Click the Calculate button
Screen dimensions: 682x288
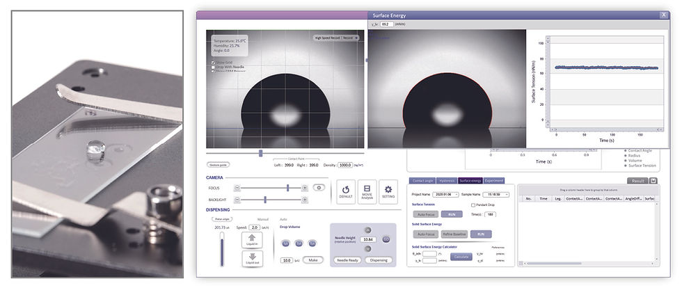point(461,257)
